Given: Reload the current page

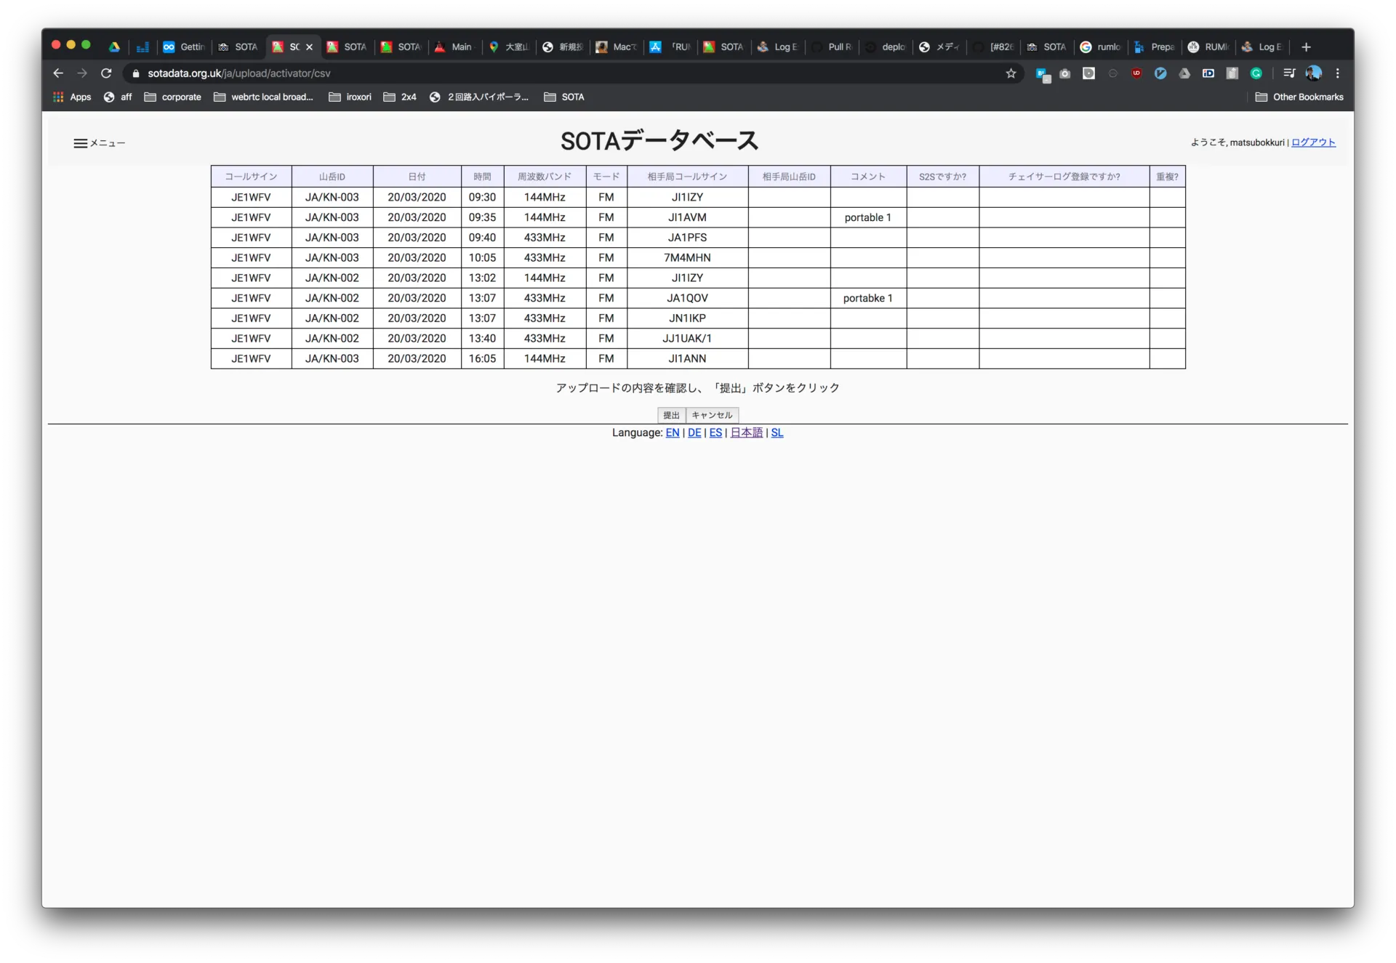Looking at the screenshot, I should click(106, 73).
